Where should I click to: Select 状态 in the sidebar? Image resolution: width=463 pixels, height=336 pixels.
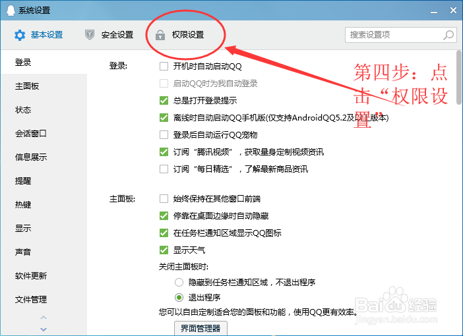[x=44, y=110]
